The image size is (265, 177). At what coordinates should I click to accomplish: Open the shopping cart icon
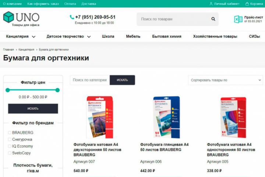tap(247, 4)
